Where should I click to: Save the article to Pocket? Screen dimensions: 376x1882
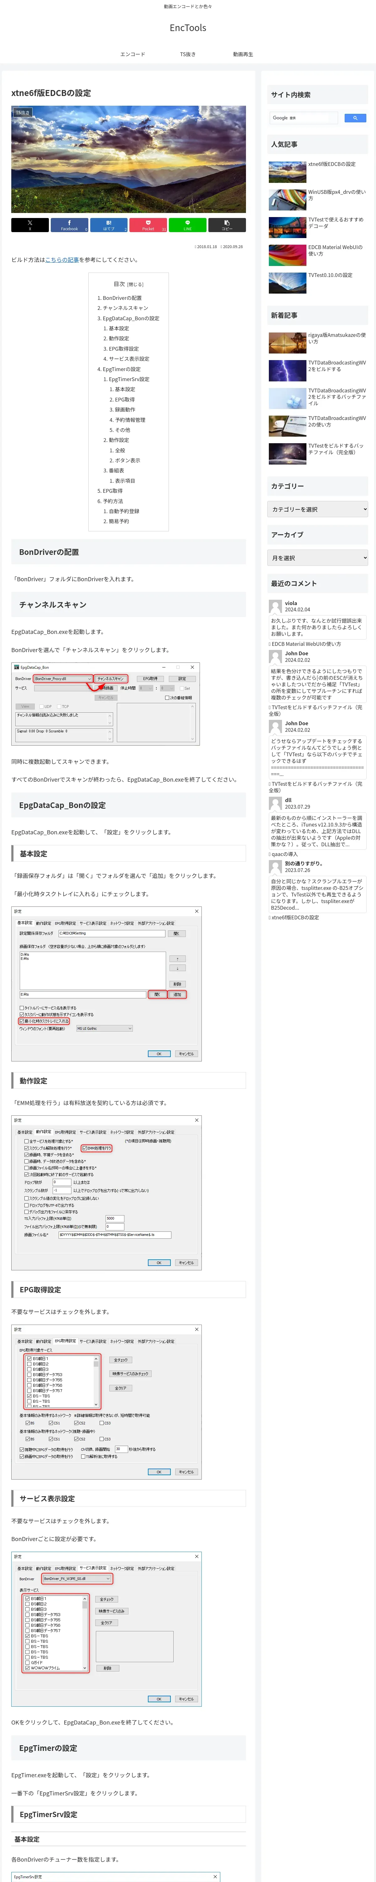point(148,225)
